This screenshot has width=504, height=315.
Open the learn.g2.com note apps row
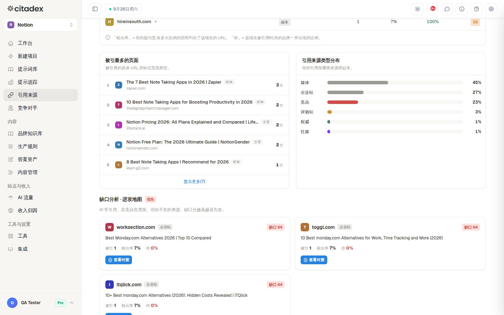(194, 165)
